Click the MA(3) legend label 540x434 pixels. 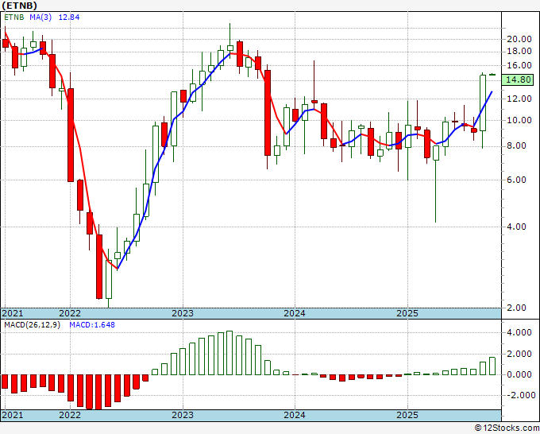[40, 17]
